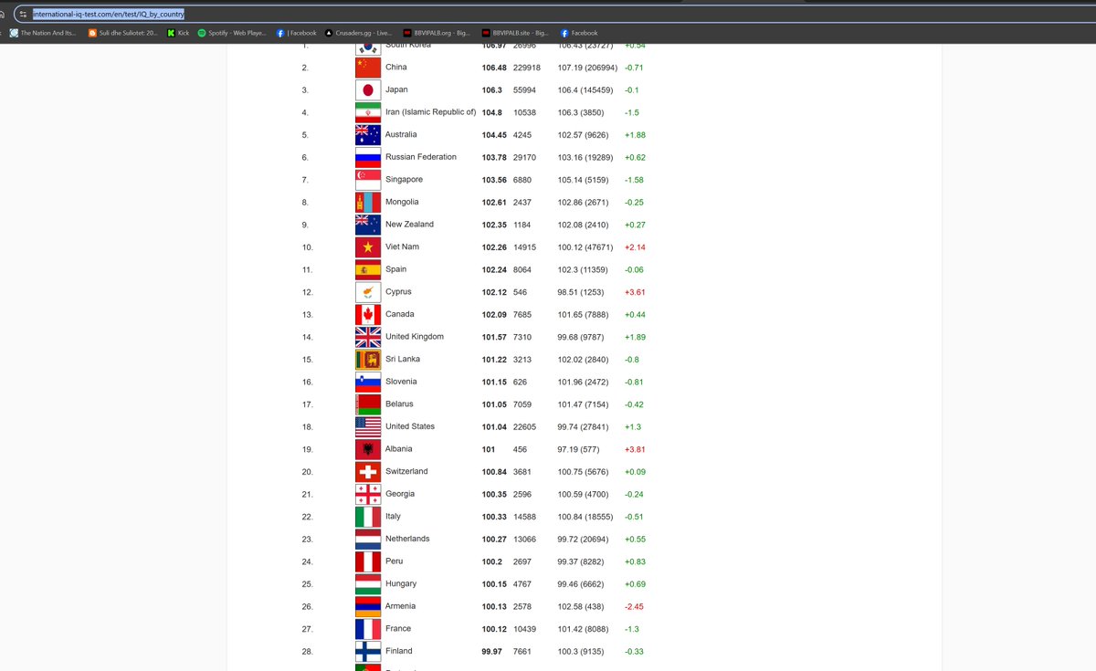
Task: Click the Belarus flag image
Action: [368, 404]
